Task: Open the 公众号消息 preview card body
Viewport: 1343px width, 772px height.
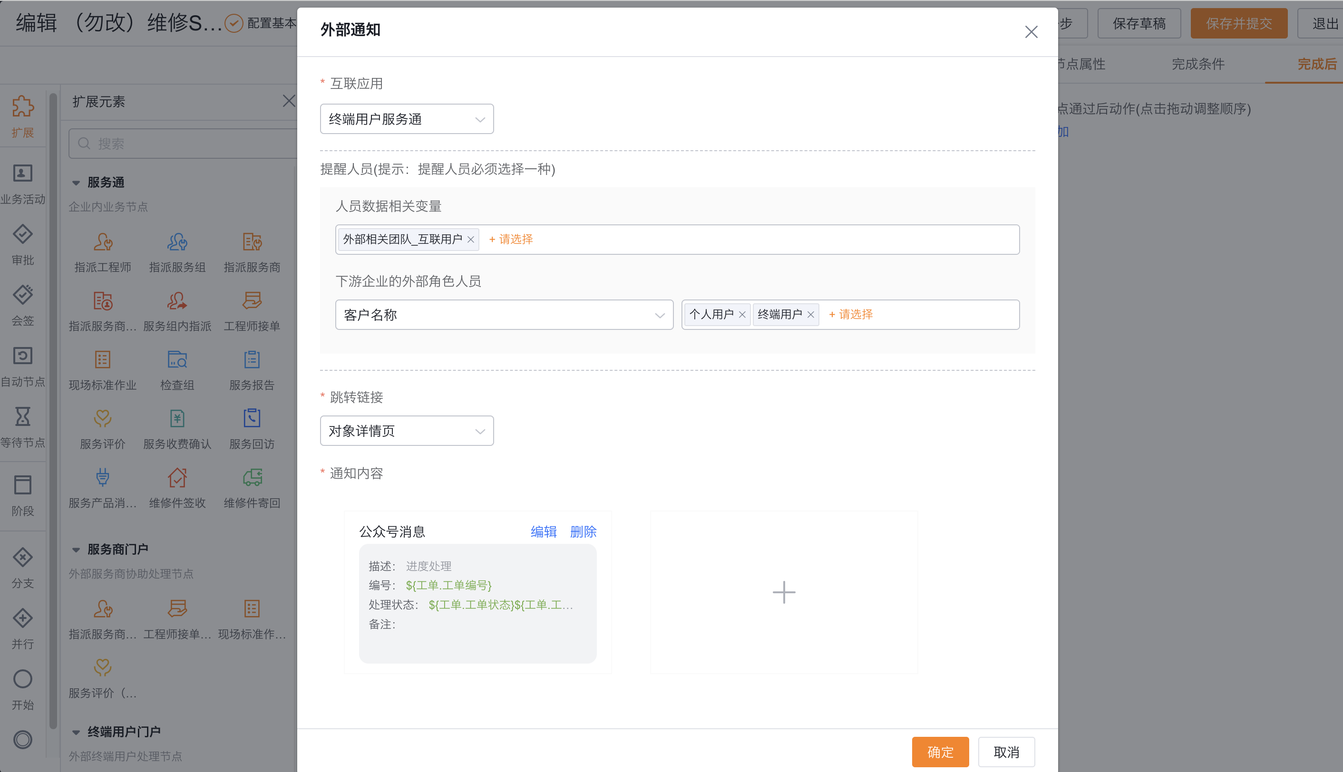Action: 477,603
